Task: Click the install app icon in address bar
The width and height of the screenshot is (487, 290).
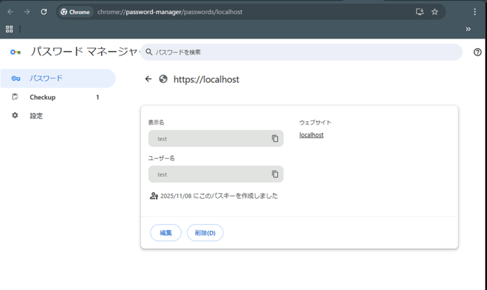Action: point(419,12)
